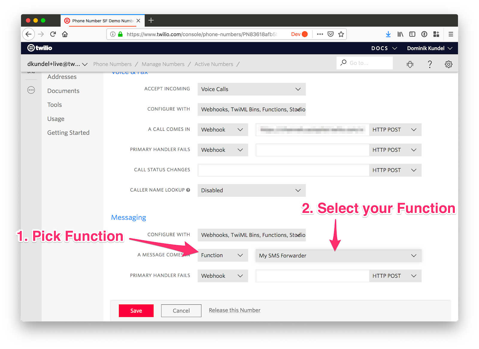Screen dimensions: 479x349
Task: Open the debugger bug icon
Action: [410, 64]
